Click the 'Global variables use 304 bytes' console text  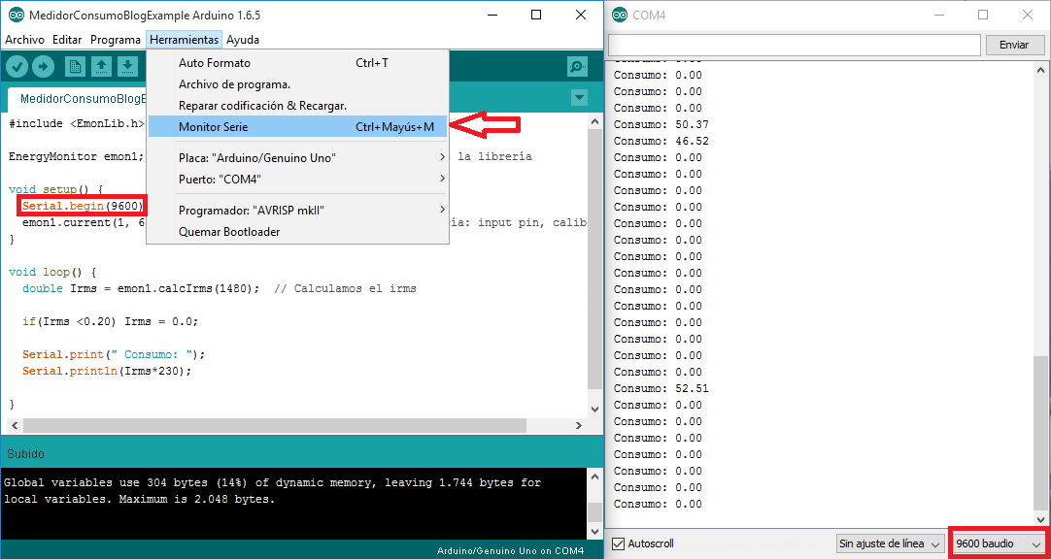107,482
